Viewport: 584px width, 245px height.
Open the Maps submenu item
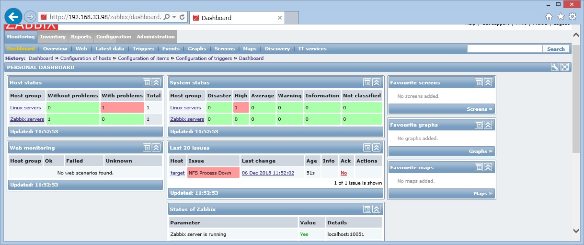click(x=250, y=49)
